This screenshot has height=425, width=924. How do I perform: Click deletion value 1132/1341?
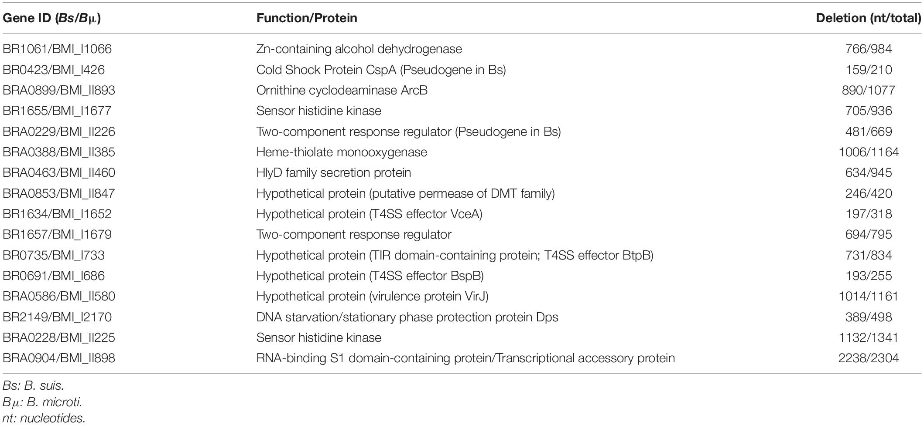pos(869,337)
